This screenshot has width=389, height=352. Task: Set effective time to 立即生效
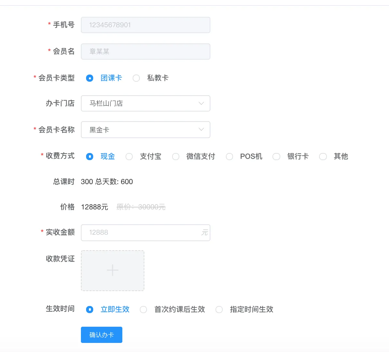(90, 310)
